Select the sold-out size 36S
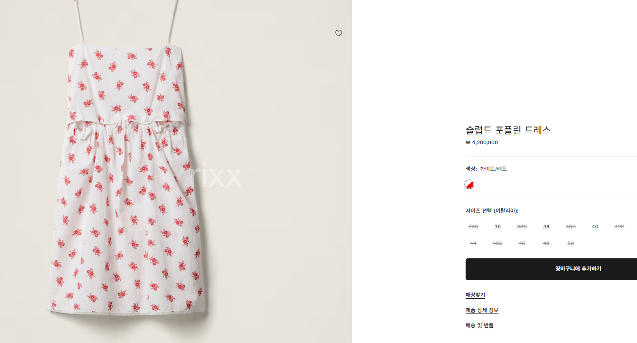This screenshot has height=343, width=637. pyautogui.click(x=473, y=227)
